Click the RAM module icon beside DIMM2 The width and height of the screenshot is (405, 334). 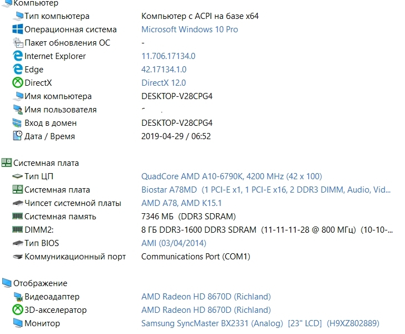pyautogui.click(x=18, y=229)
